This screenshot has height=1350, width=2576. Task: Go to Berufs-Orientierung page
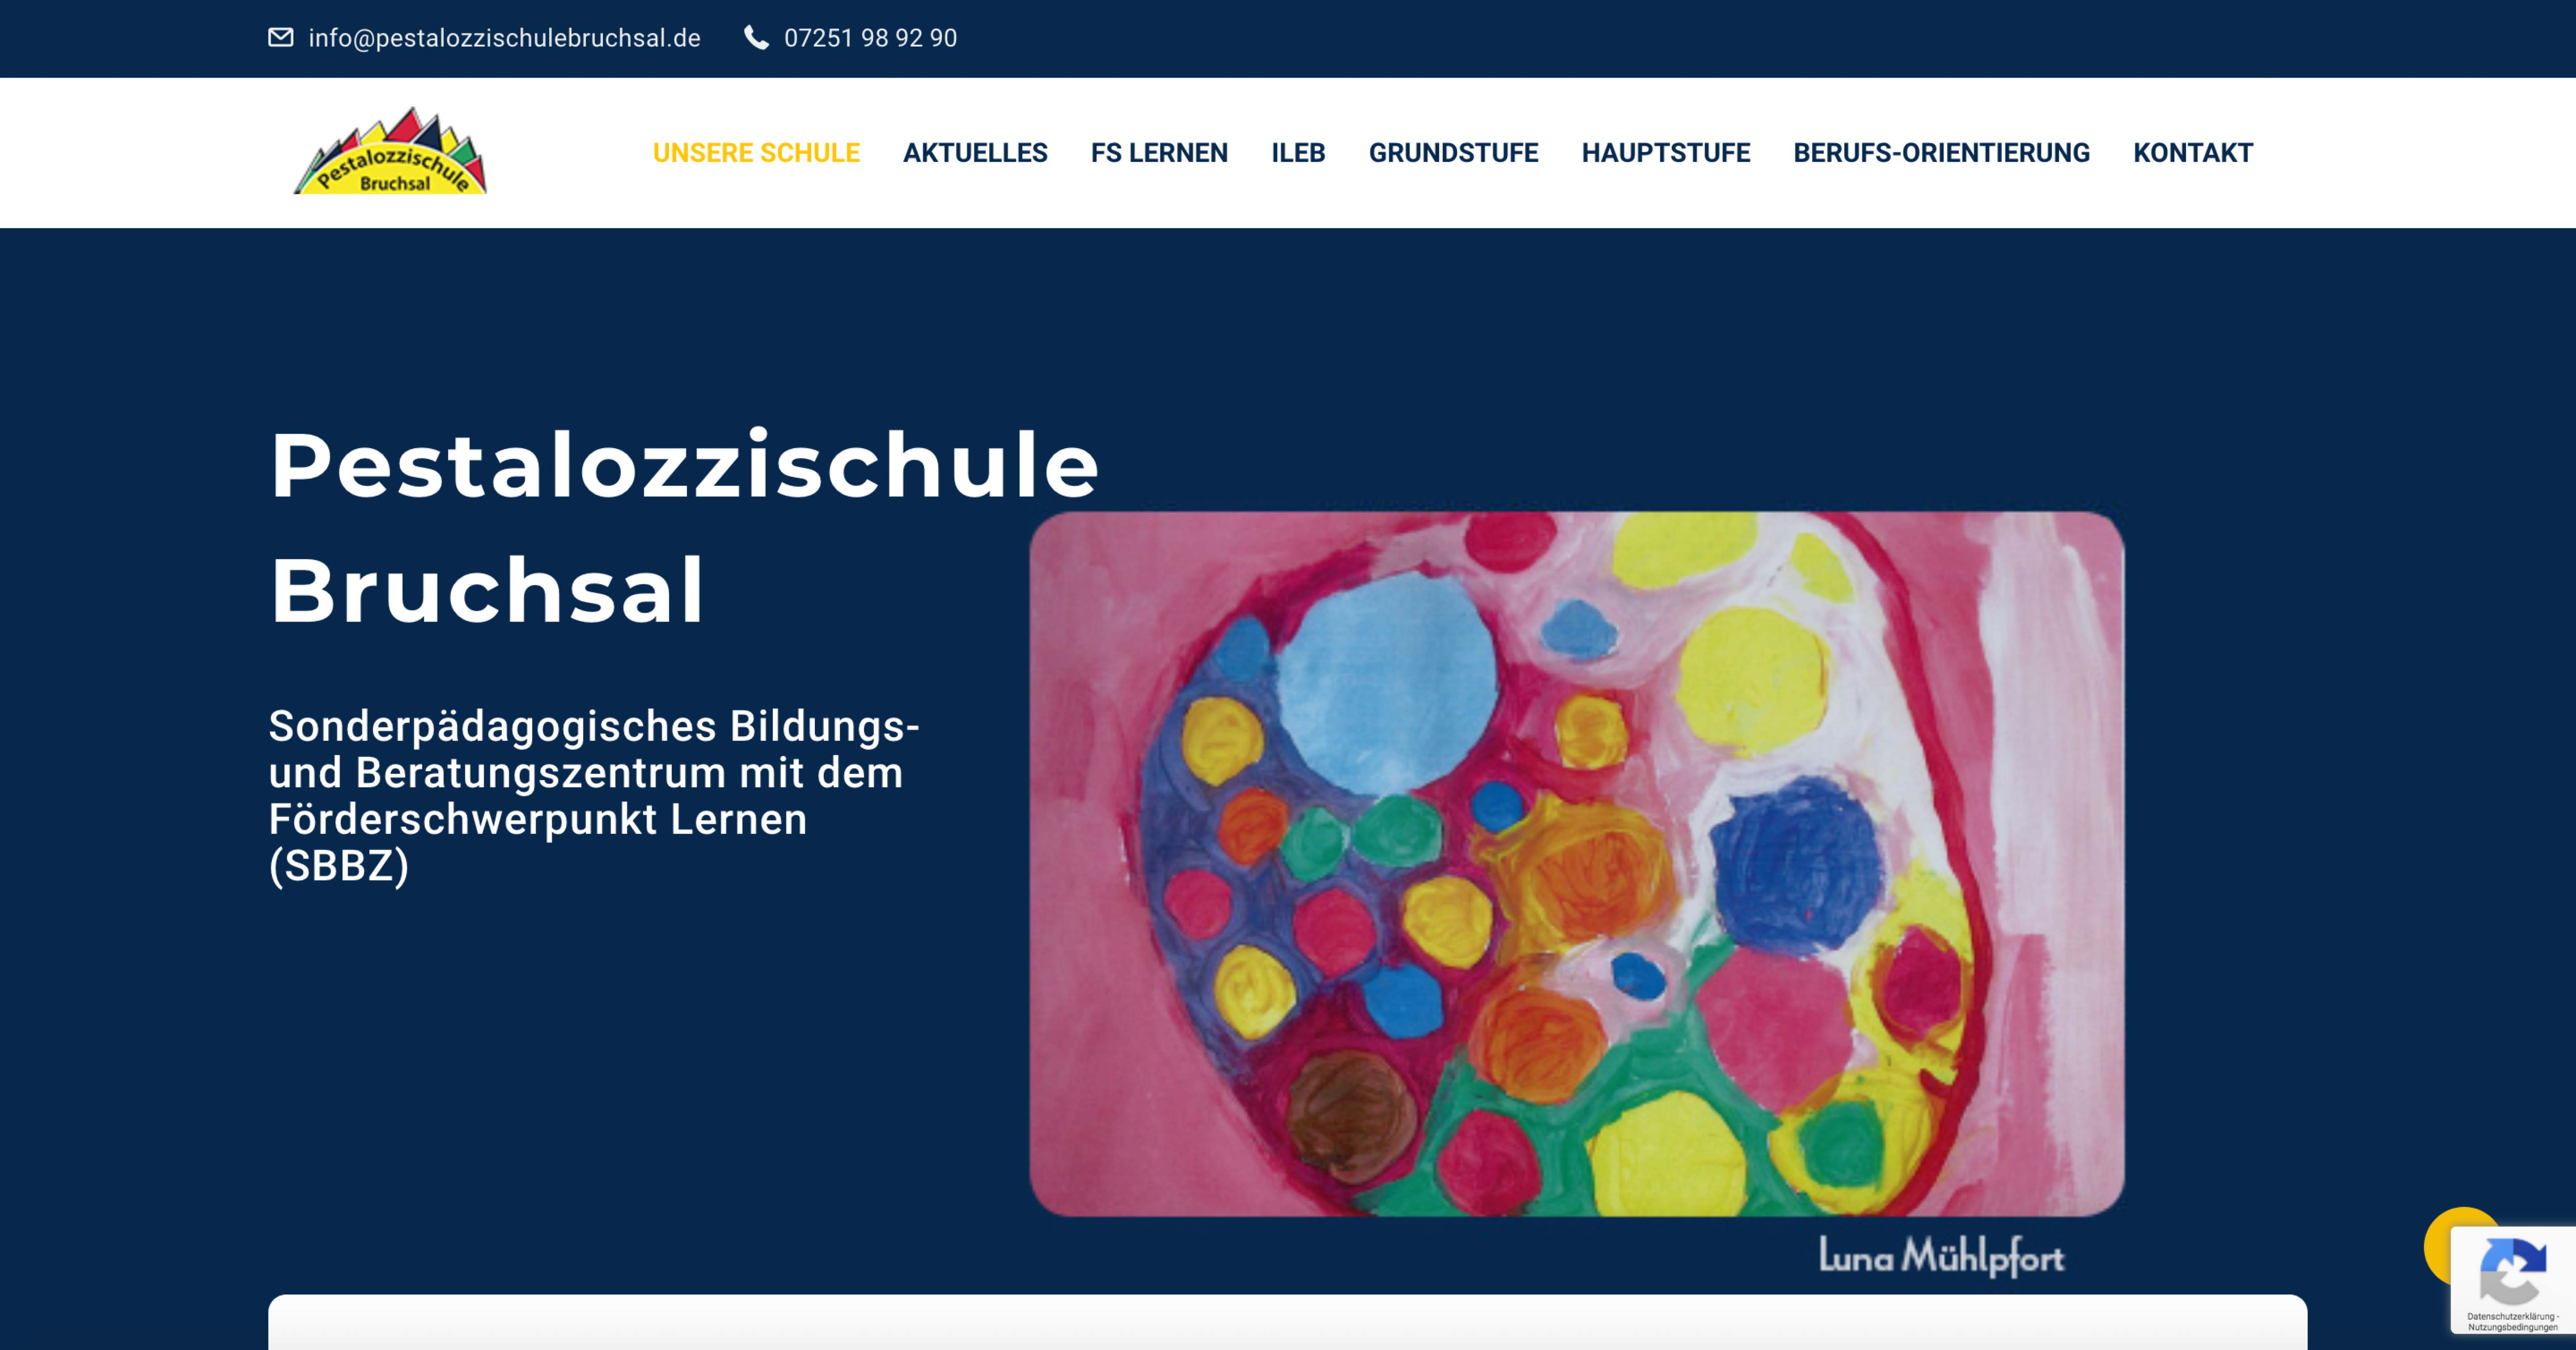(x=1941, y=153)
